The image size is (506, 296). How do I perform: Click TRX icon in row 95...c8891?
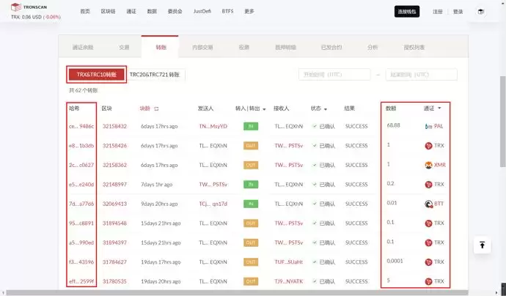[x=428, y=223]
